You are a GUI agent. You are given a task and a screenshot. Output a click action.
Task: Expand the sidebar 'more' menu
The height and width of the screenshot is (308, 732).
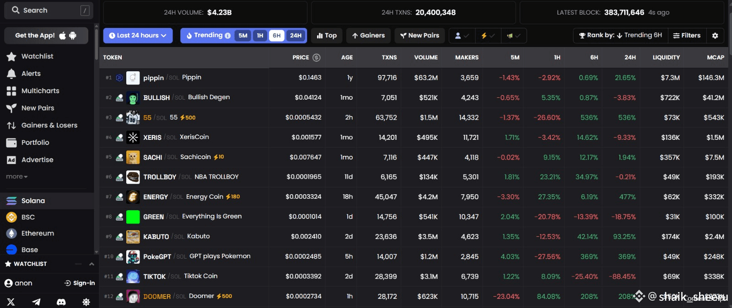pyautogui.click(x=17, y=177)
